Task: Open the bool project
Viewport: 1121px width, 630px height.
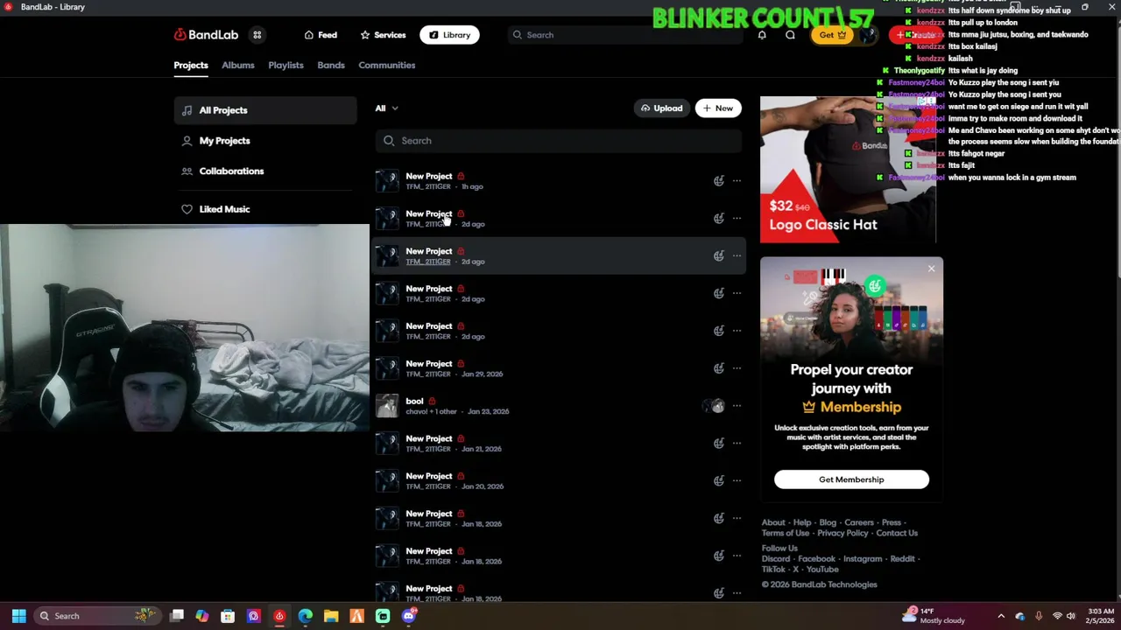Action: (x=414, y=402)
